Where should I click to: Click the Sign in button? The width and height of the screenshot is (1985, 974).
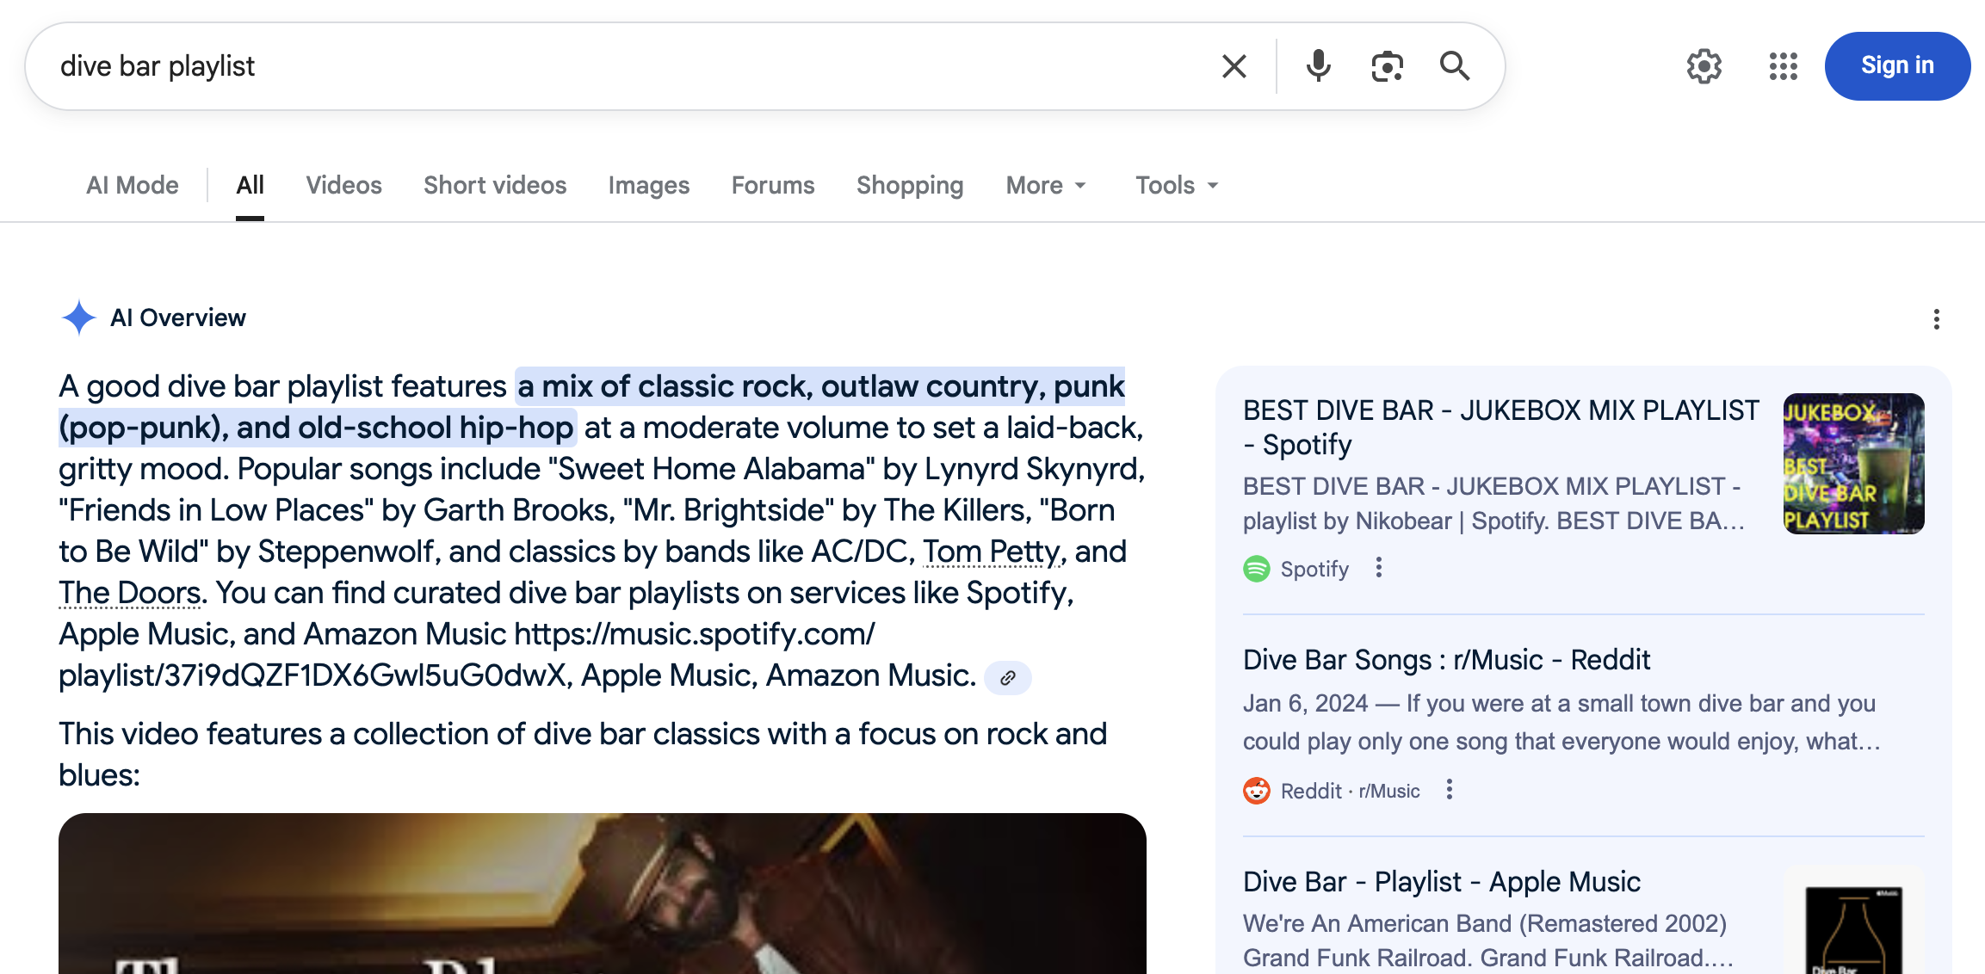(1897, 65)
